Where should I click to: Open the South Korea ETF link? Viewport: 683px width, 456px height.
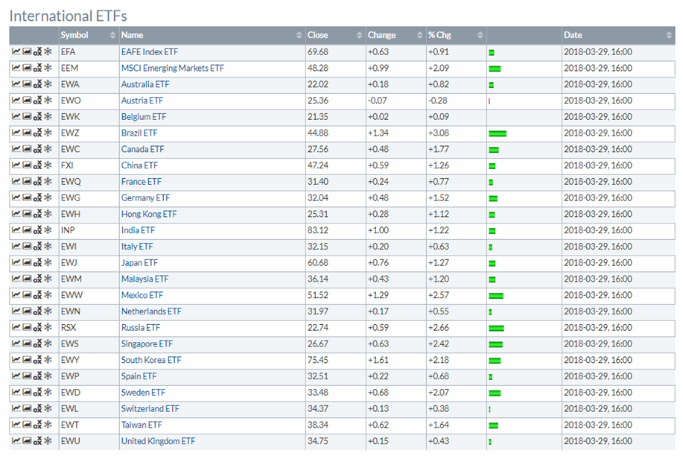tap(150, 360)
